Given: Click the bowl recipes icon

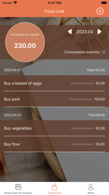Looking at the screenshot, I should tap(18, 187).
